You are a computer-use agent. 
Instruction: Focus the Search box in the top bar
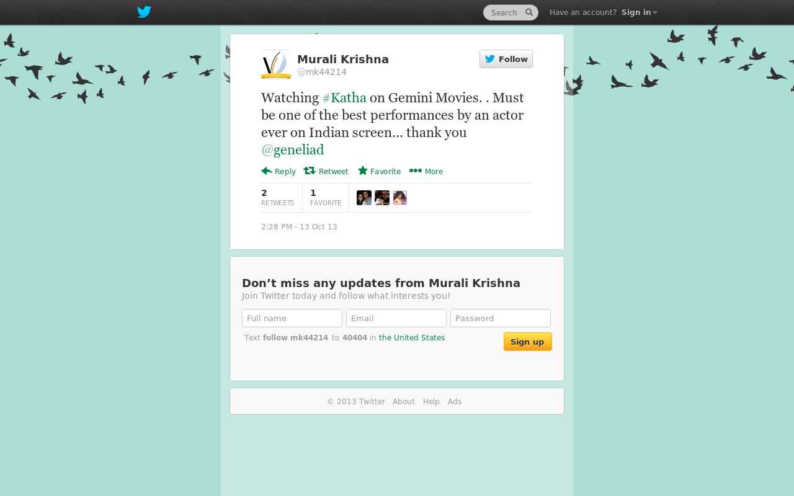(x=511, y=12)
